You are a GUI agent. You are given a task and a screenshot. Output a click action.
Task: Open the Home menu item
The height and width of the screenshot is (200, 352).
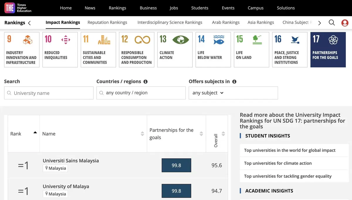(66, 8)
